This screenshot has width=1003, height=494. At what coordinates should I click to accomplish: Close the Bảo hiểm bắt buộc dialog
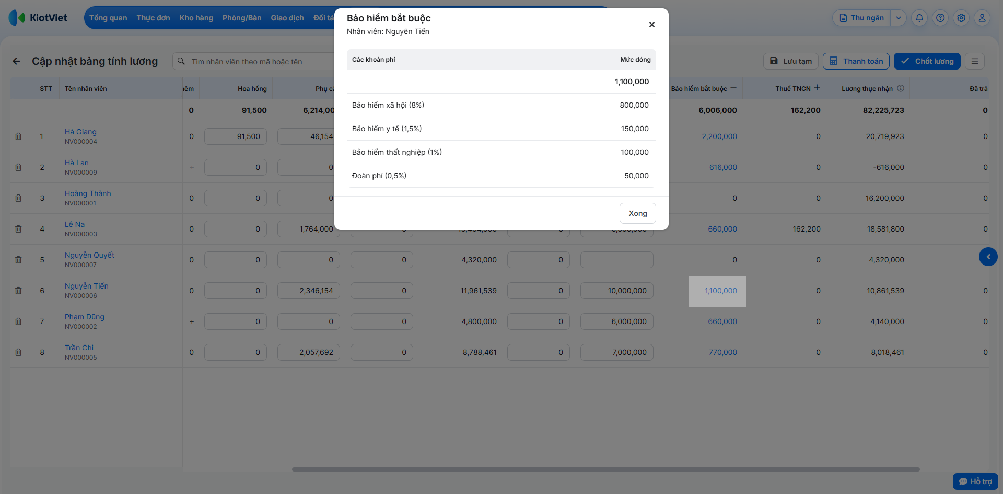pos(651,25)
